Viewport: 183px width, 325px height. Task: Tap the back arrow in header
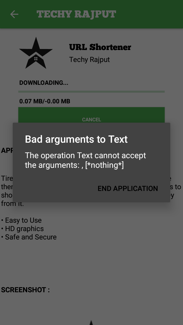14,14
